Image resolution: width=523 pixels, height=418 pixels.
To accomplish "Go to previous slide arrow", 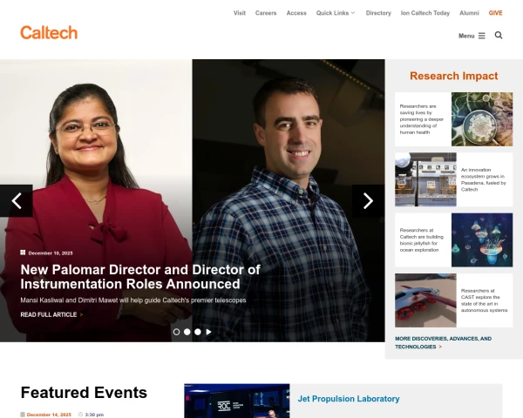I will pos(17,200).
